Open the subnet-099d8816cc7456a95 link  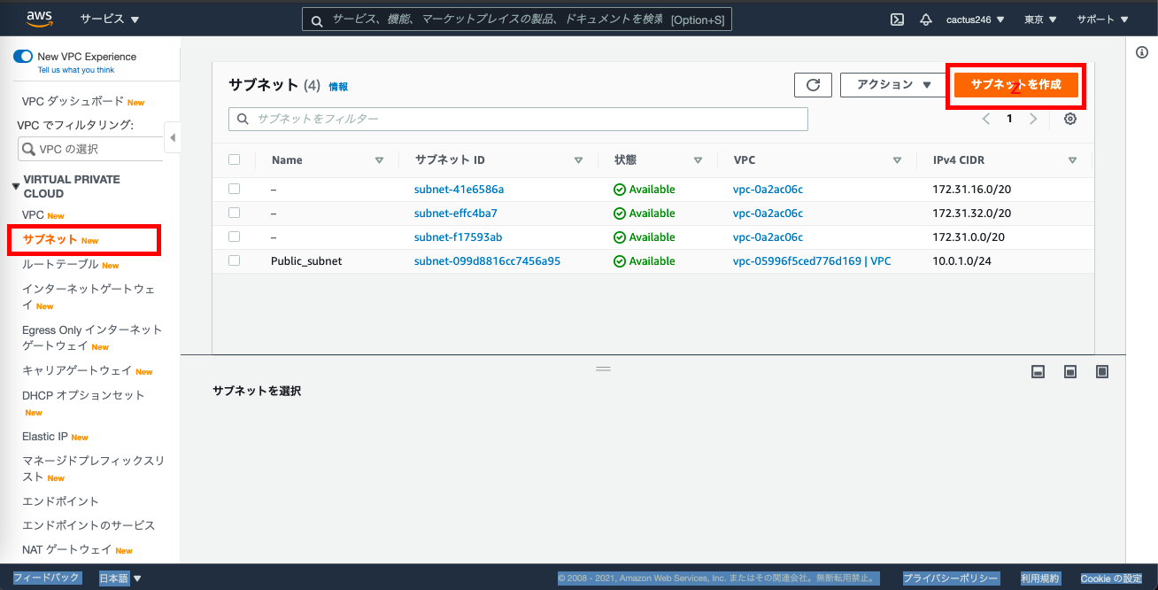pyautogui.click(x=487, y=261)
